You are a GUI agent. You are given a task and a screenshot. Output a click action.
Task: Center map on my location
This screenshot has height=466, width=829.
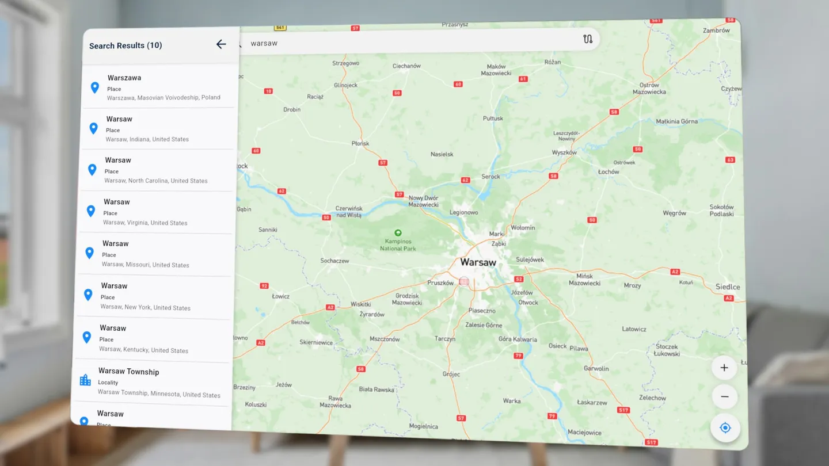click(x=725, y=428)
